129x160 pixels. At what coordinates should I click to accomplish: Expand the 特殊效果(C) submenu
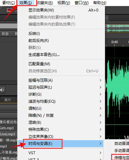pyautogui.click(x=61, y=130)
